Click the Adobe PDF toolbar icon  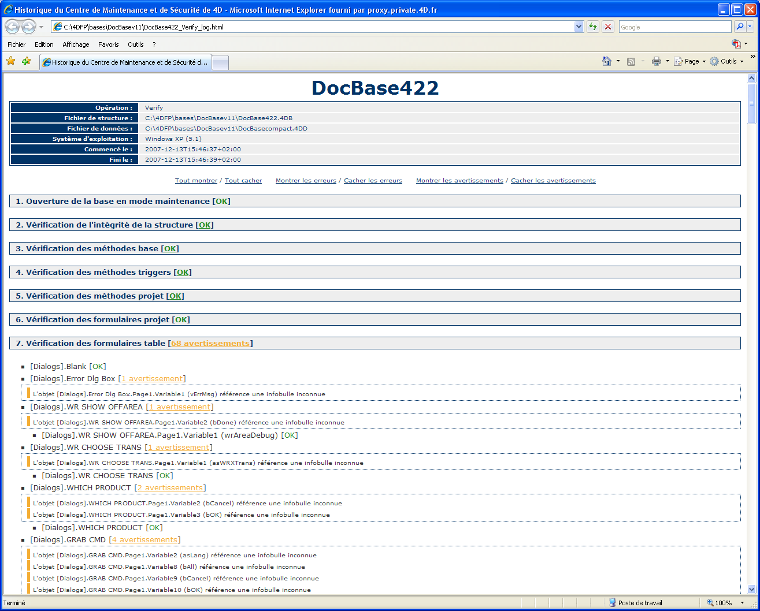(736, 44)
